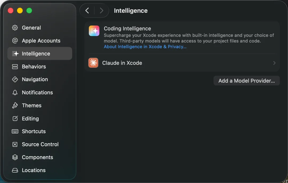Screen dimensions: 288x183
Task: Click the General gear icon
Action: pyautogui.click(x=15, y=28)
